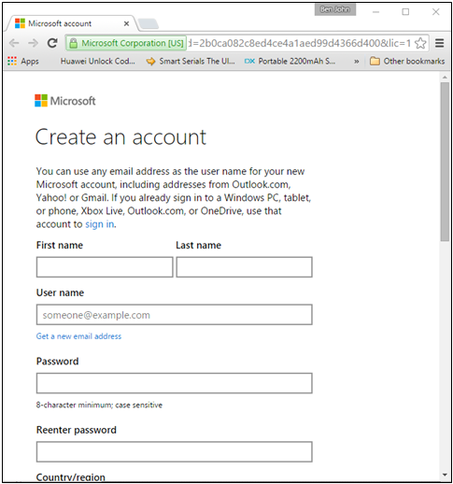Focus the First name field
Screen dimensions: 453x484
point(105,267)
